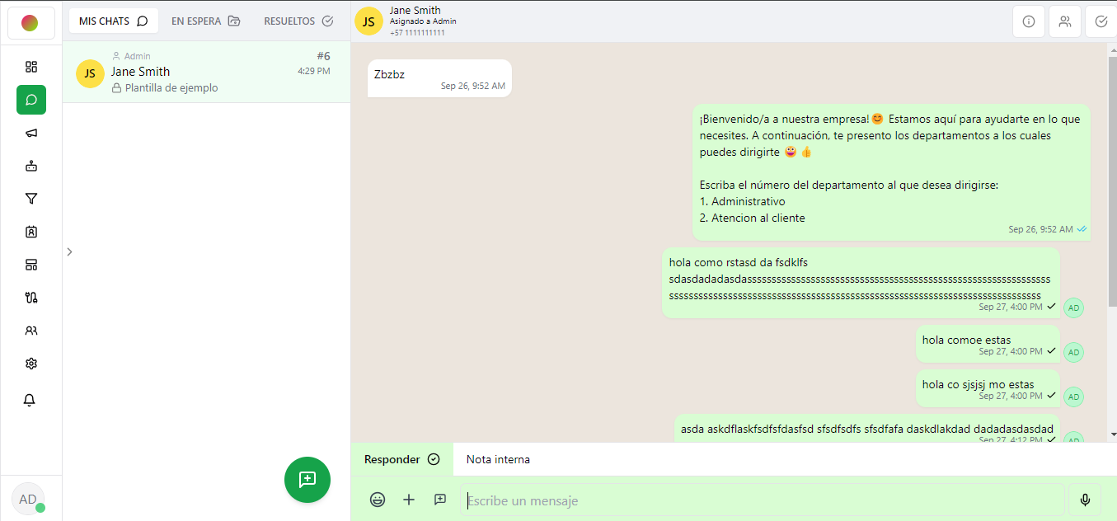This screenshot has height=521, width=1117.
Task: Open the campaigns megaphone icon
Action: (x=31, y=133)
